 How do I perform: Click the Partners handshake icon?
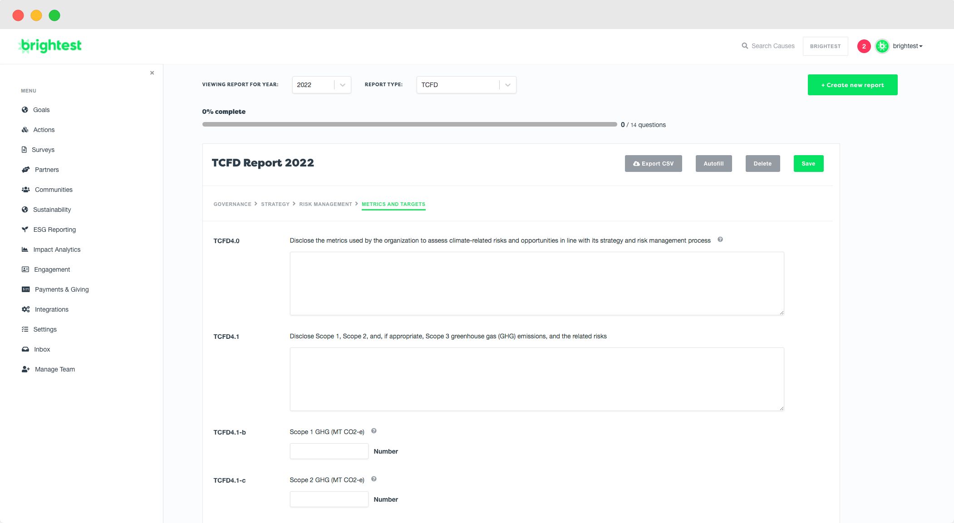(26, 170)
